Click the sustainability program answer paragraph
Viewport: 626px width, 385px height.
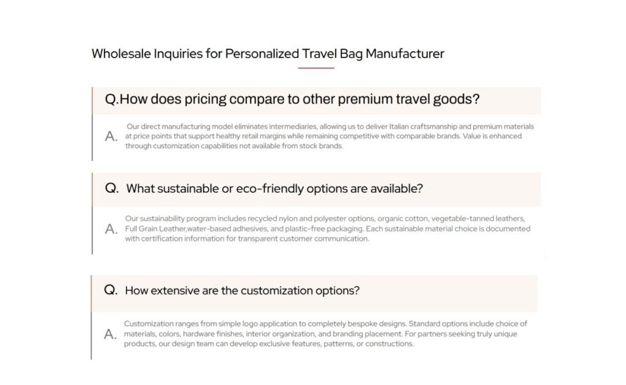point(327,228)
